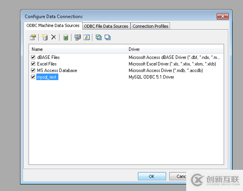Click the Cancel button

[178, 176]
